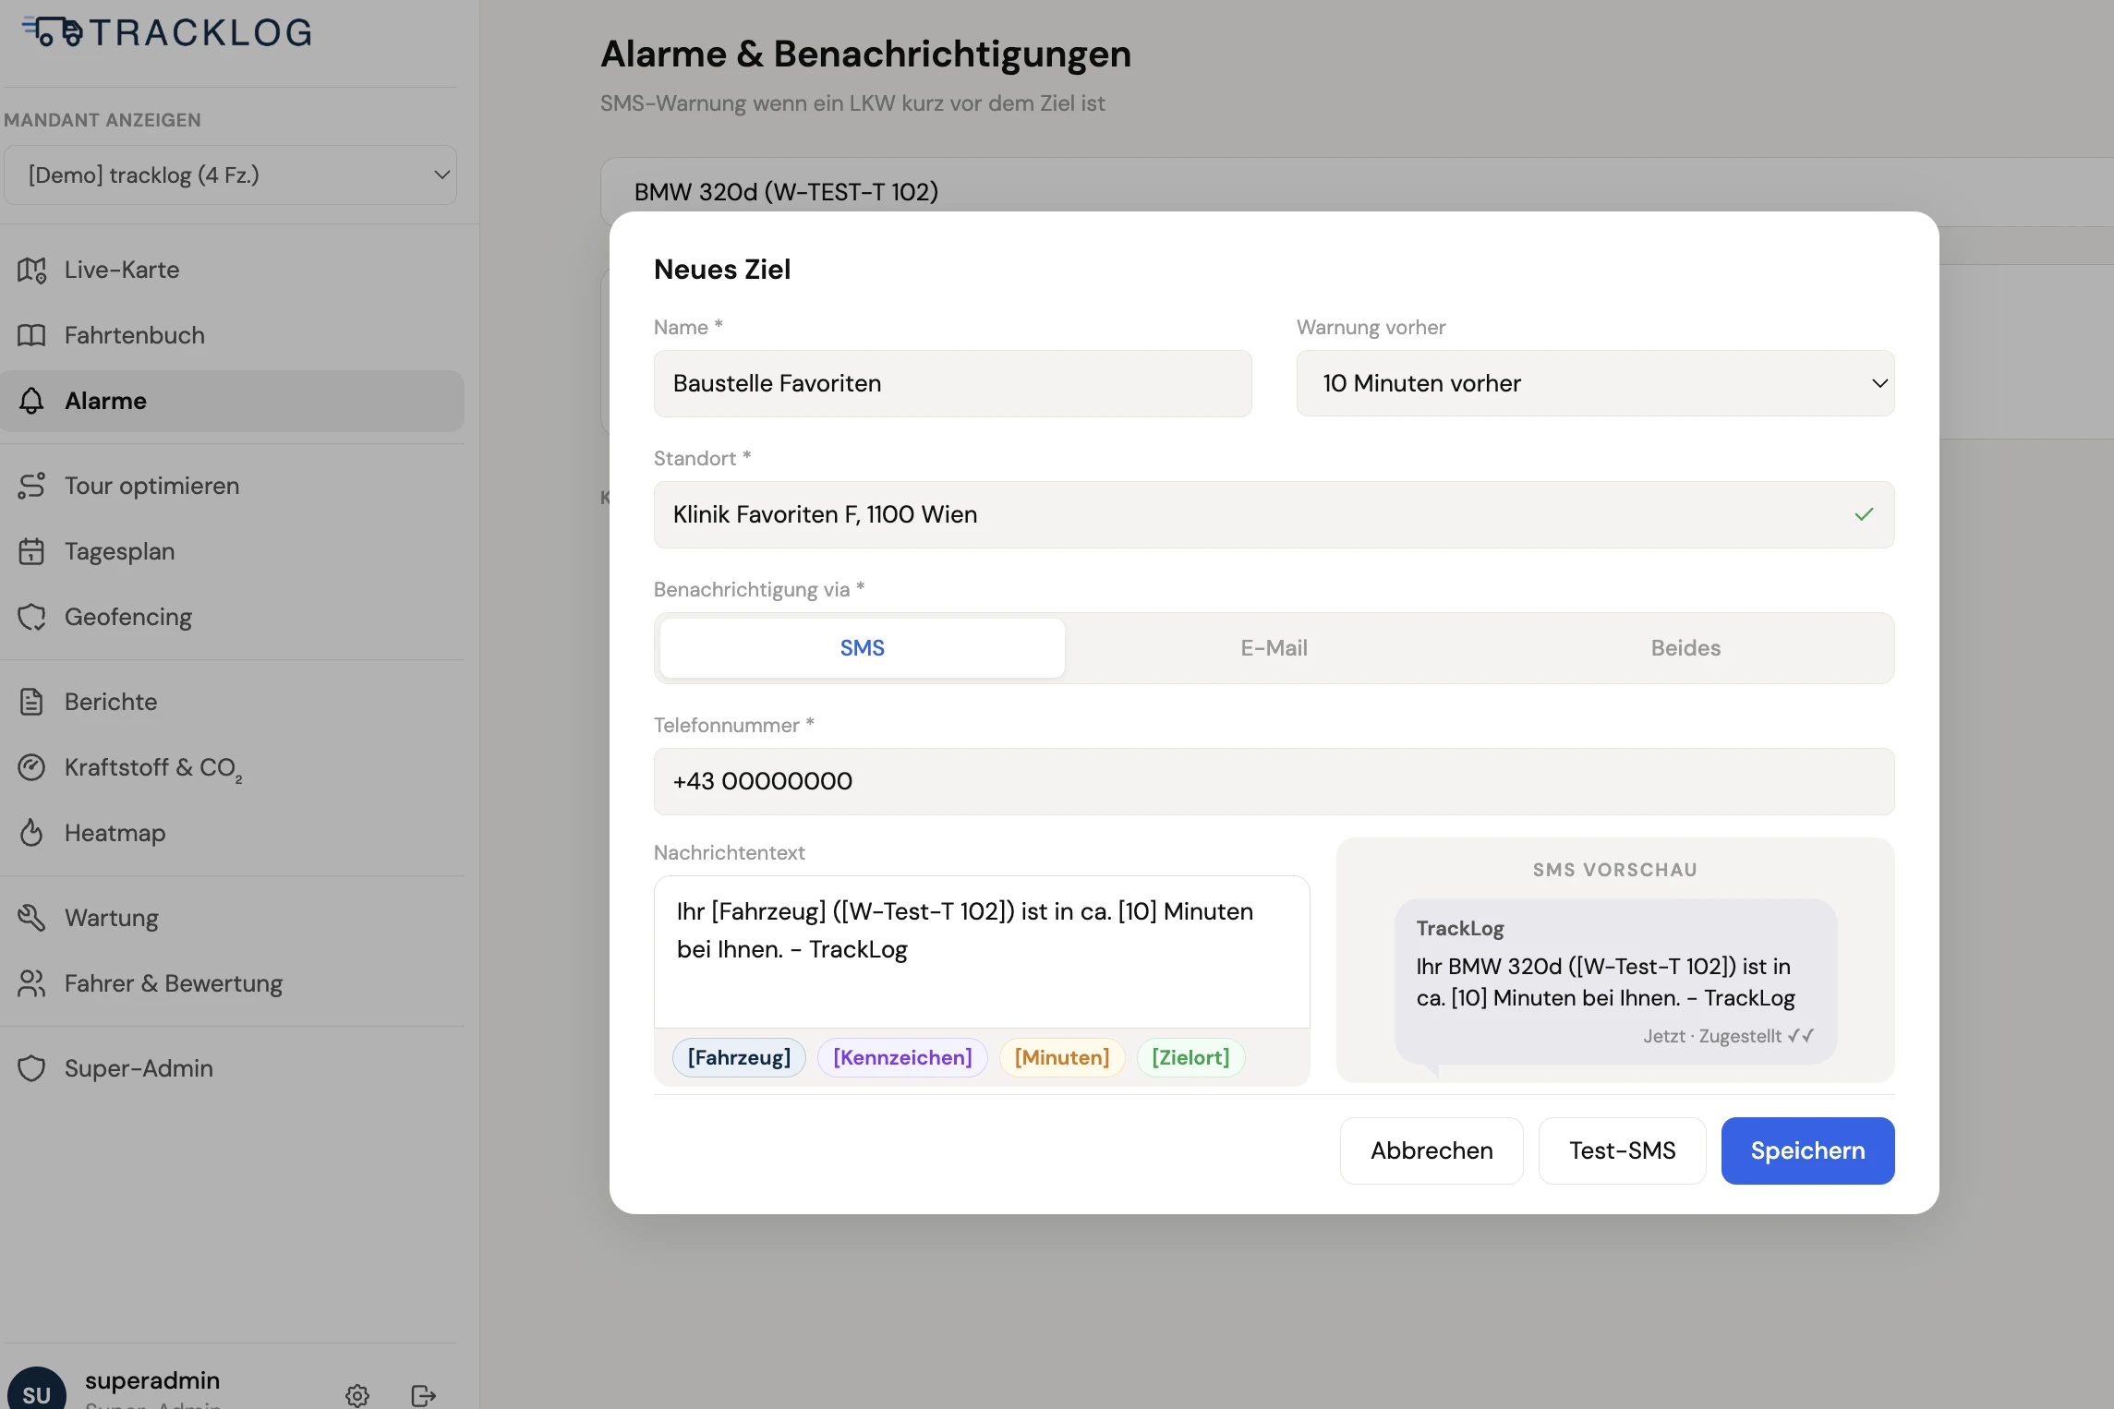Send a Test-SMS

pos(1622,1150)
